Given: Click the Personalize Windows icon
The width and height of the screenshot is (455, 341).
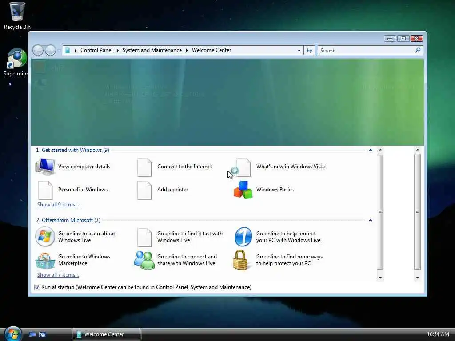Looking at the screenshot, I should 45,190.
